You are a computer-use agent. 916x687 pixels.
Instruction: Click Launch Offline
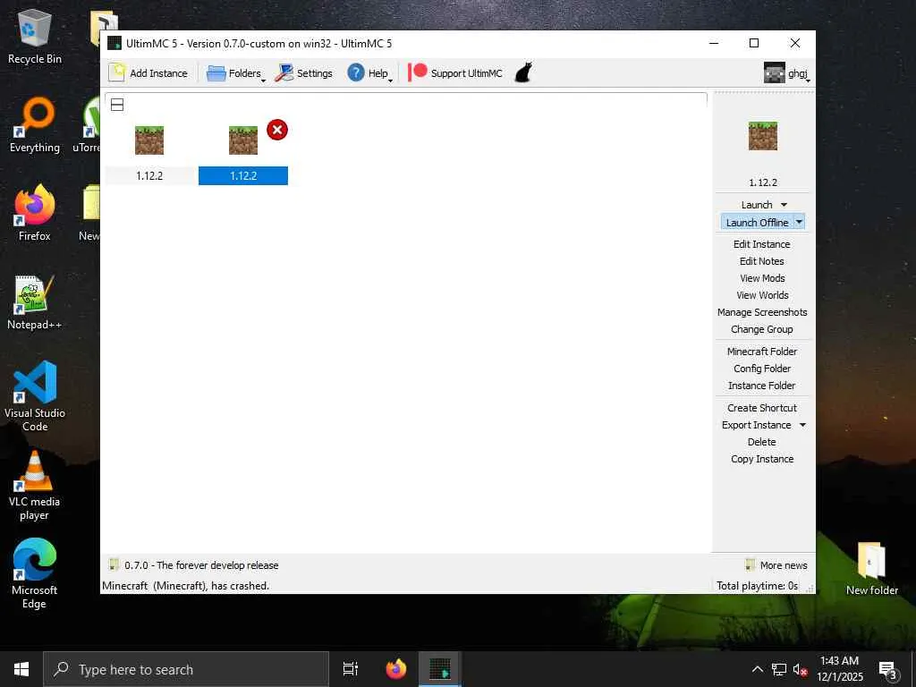(x=757, y=223)
